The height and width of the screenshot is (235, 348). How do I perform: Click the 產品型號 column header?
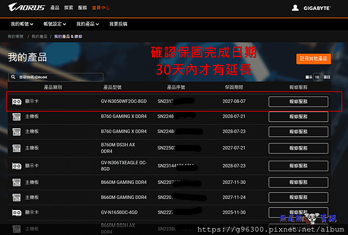113,87
